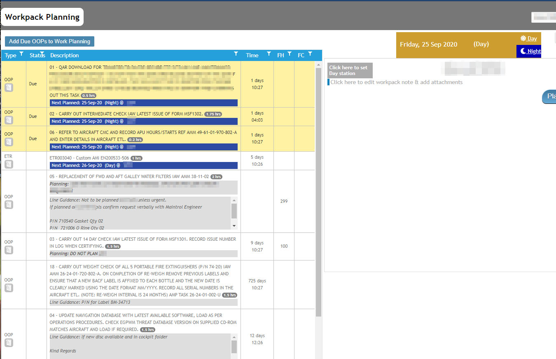Open the Status column filter
Screen dimensions: 556x359
click(x=42, y=54)
